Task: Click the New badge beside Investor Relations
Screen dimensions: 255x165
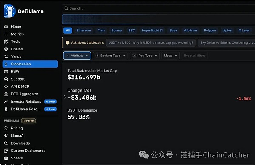Action: pos(51,101)
